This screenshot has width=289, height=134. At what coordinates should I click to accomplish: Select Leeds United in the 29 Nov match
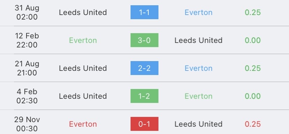199,124
